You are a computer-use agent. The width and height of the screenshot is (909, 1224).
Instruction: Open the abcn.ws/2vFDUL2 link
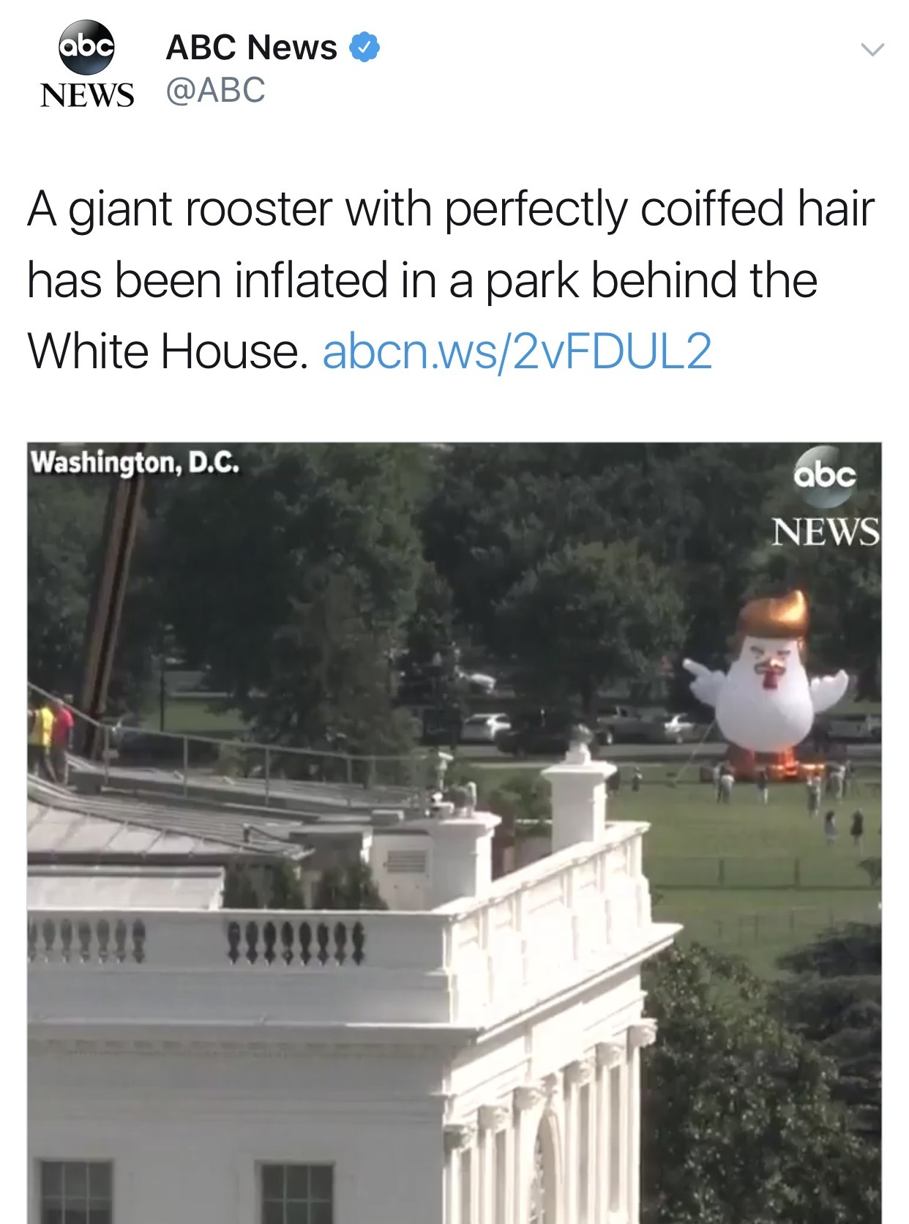(x=517, y=351)
